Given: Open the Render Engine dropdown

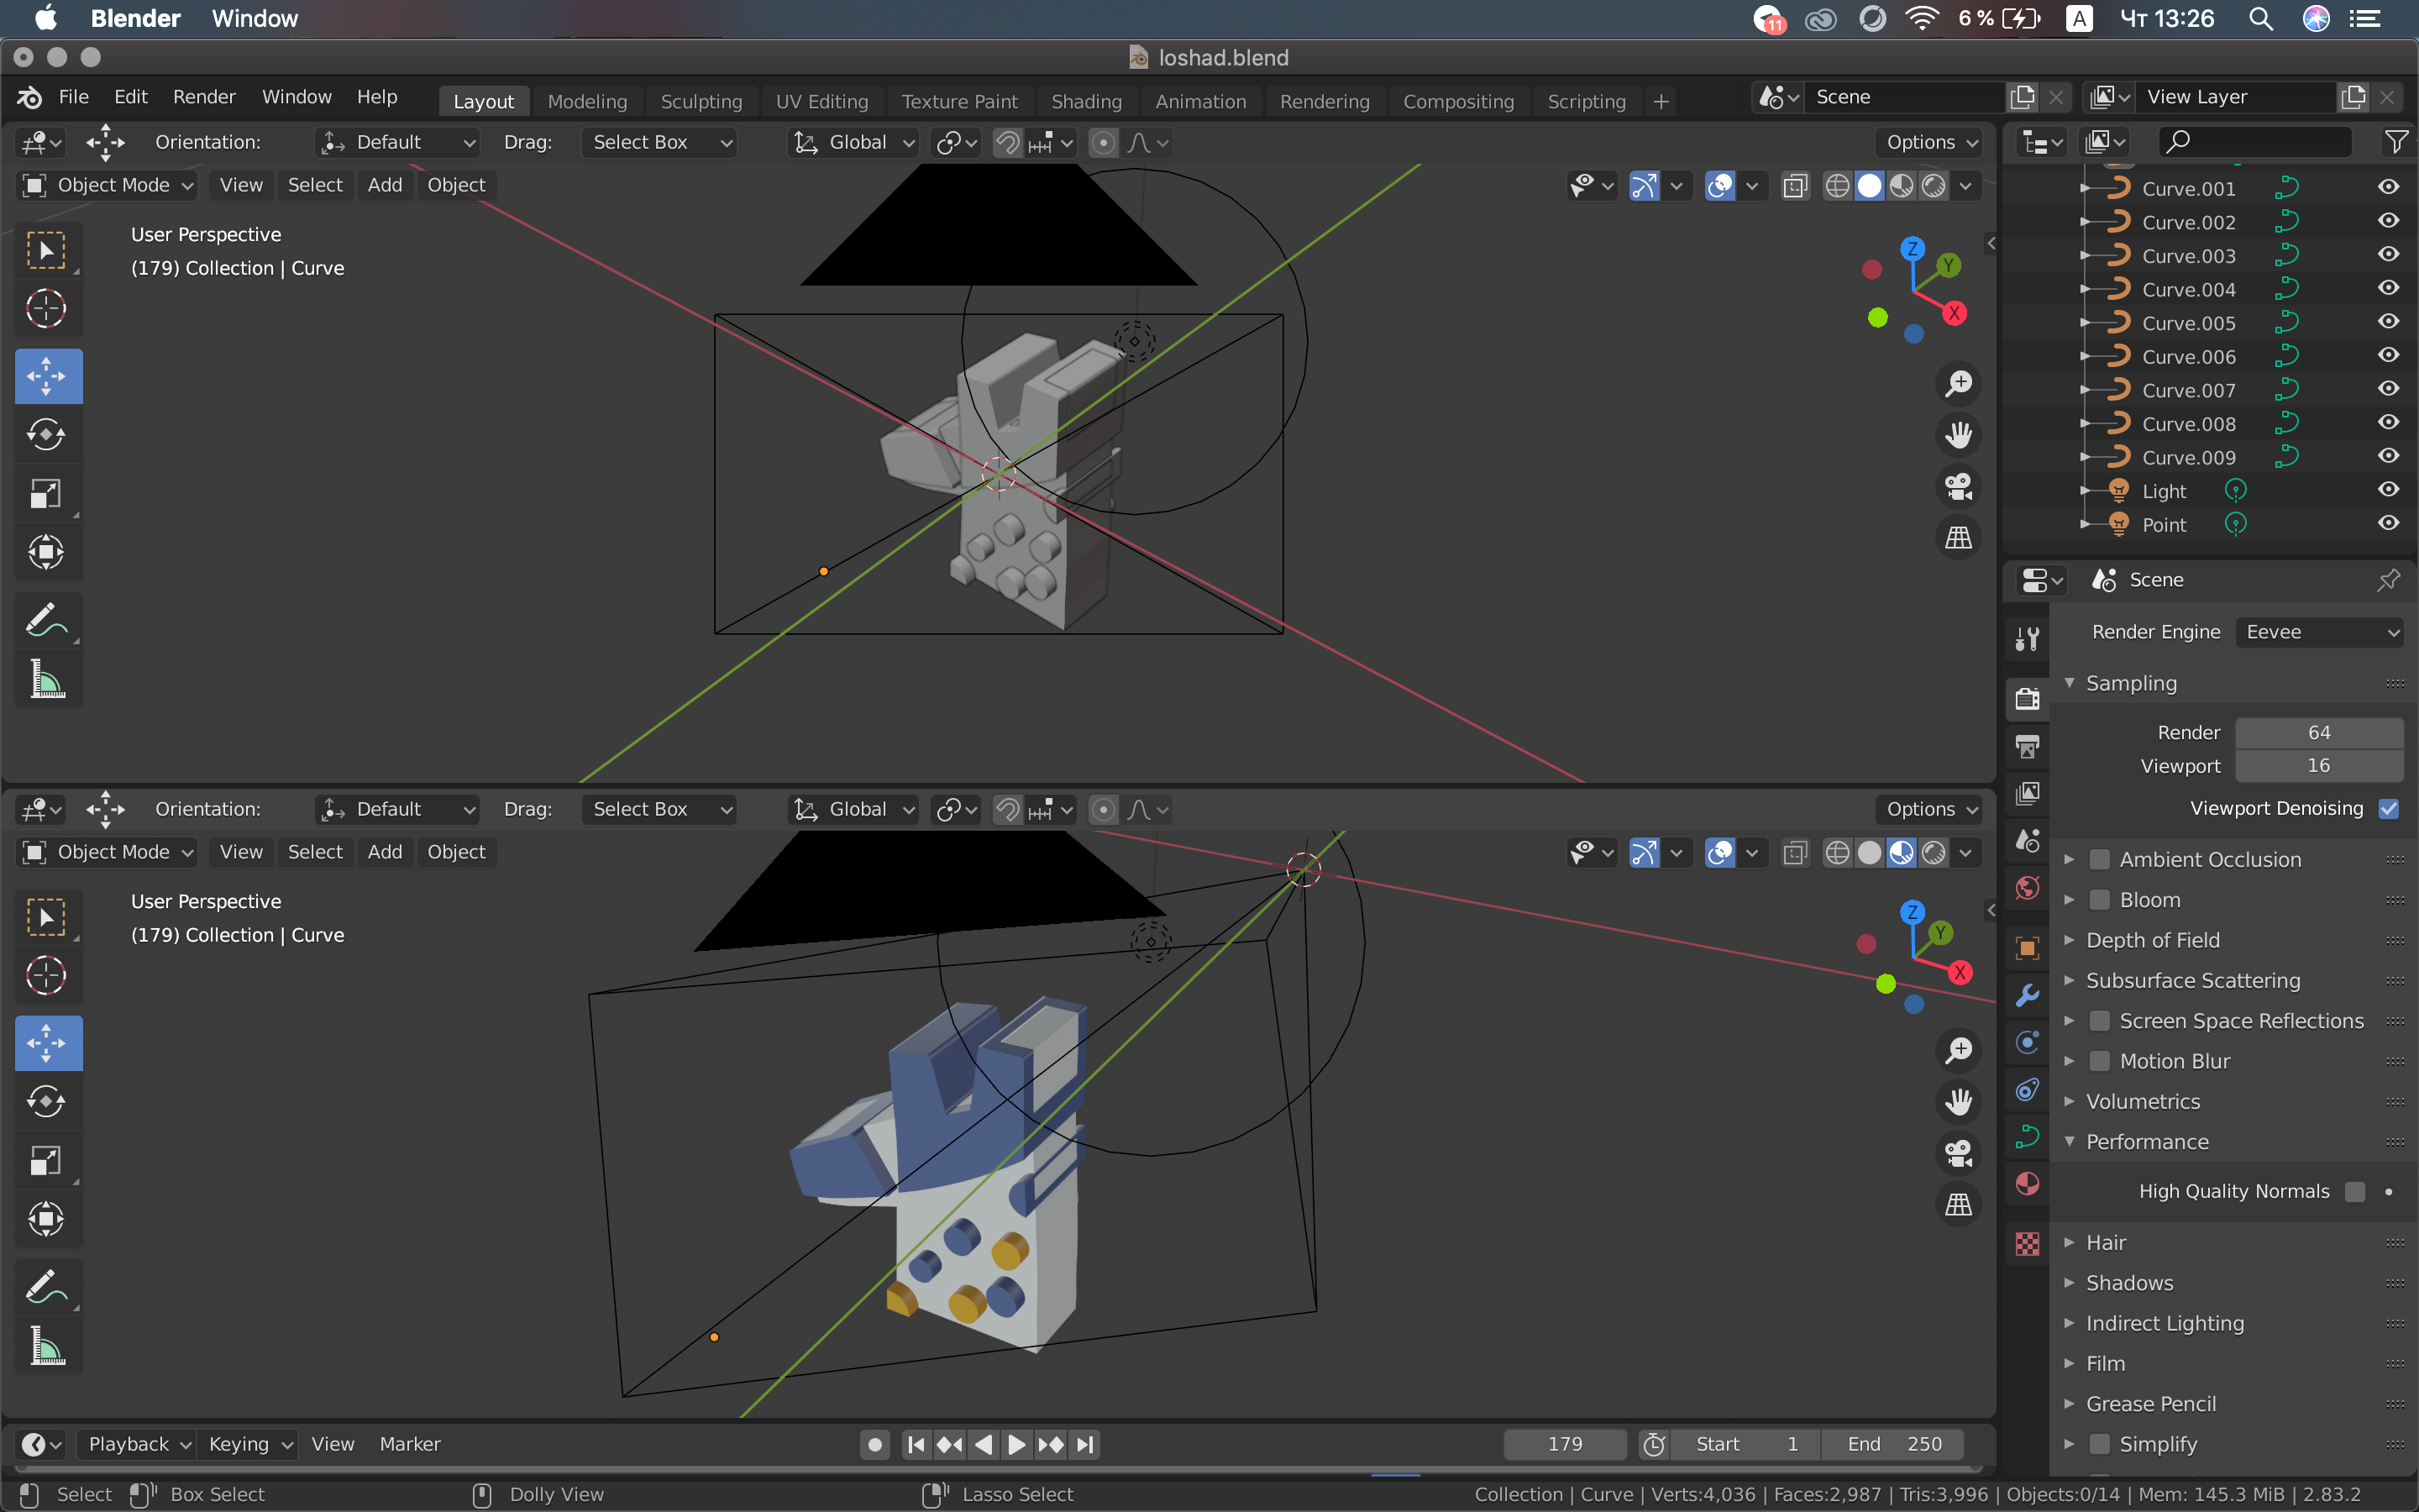Looking at the screenshot, I should tap(2318, 632).
